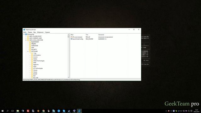The height and width of the screenshot is (113, 201).
Task: Select the AGEIA Technologies key
Action: 39,61
